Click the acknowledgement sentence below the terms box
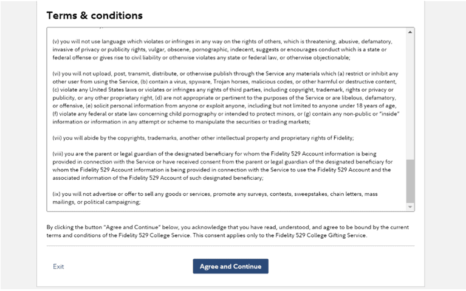The image size is (466, 291). coord(227,231)
